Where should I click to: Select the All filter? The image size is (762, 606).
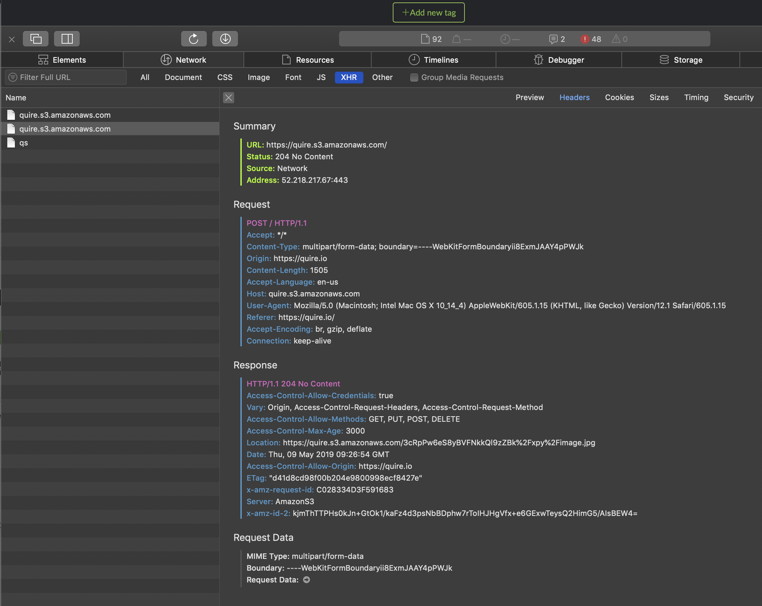(x=145, y=77)
